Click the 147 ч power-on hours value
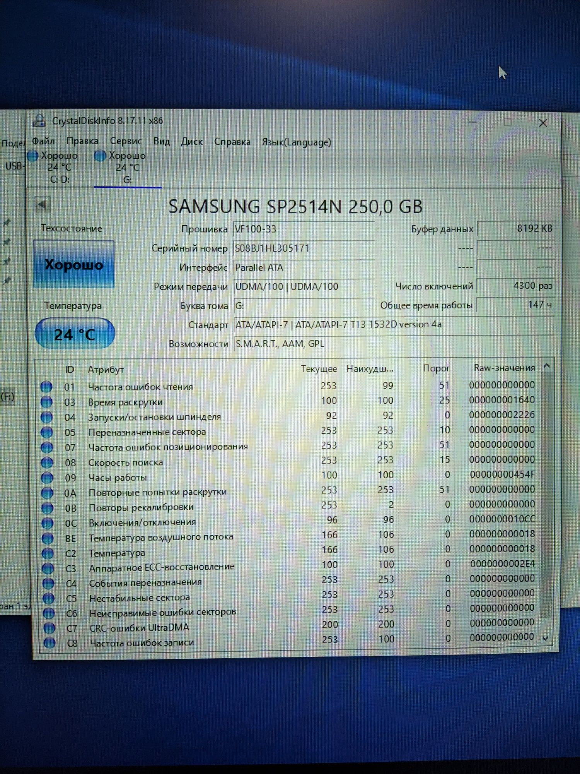This screenshot has height=774, width=580. (516, 305)
